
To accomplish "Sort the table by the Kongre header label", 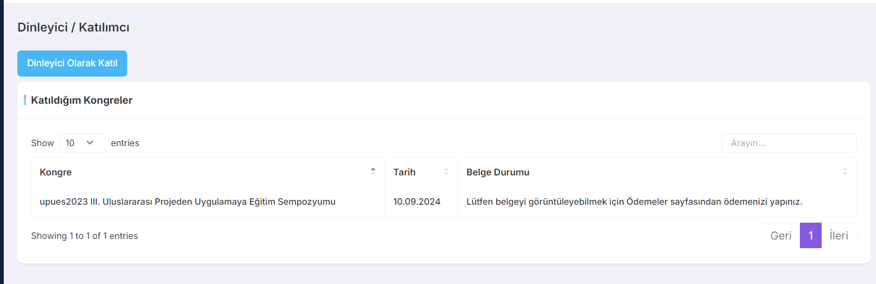I will [x=55, y=172].
